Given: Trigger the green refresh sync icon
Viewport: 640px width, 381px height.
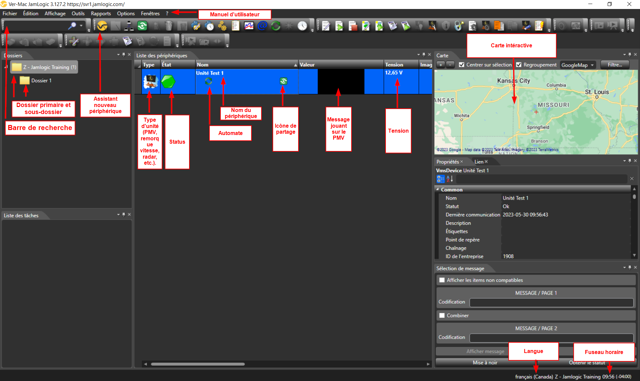Looking at the screenshot, I should [275, 26].
